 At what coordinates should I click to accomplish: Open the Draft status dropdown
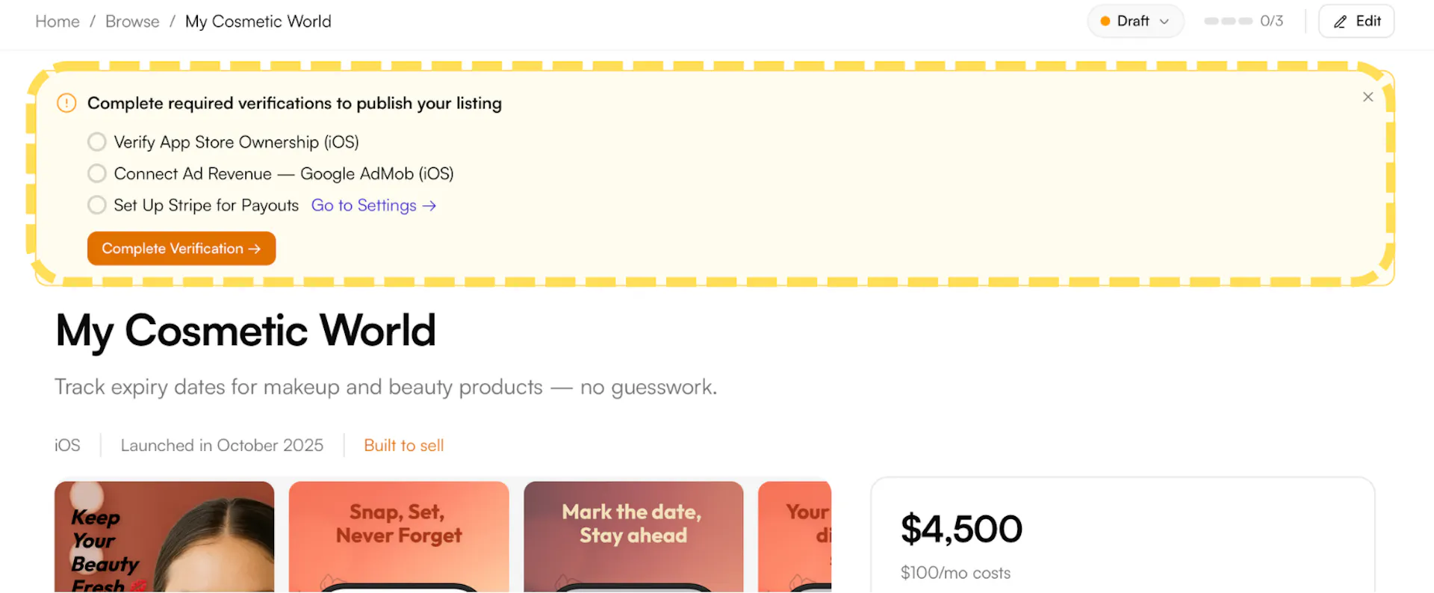point(1134,22)
